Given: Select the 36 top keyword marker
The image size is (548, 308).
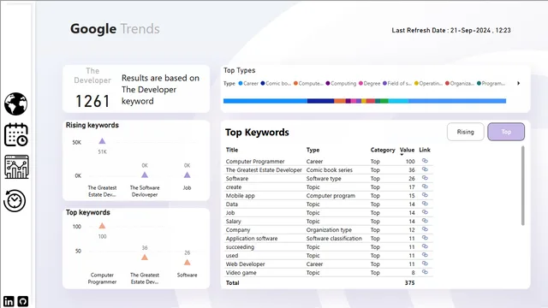Looking at the screenshot, I should point(145,258).
